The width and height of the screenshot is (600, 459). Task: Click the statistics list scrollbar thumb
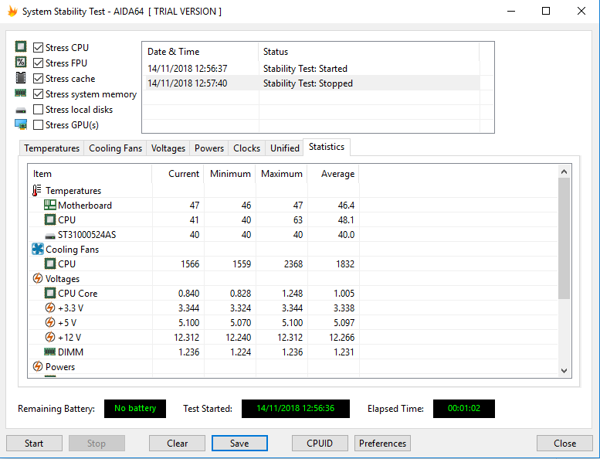(x=564, y=239)
